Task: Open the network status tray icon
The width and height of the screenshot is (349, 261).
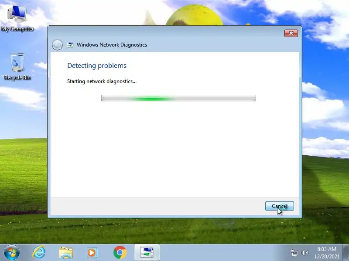Action: point(294,253)
